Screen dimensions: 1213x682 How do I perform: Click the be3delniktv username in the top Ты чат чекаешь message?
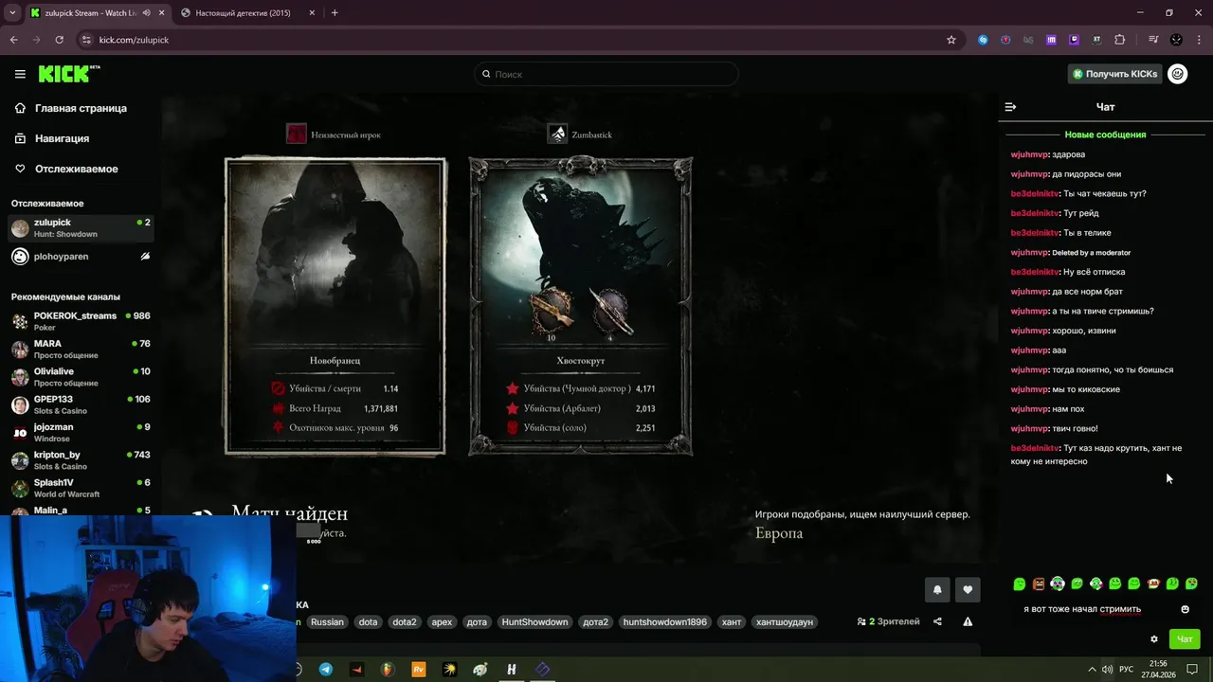(1035, 193)
